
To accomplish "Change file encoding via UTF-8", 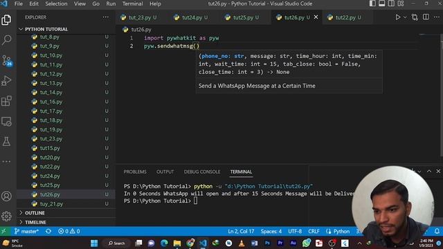I will click(x=295, y=231).
